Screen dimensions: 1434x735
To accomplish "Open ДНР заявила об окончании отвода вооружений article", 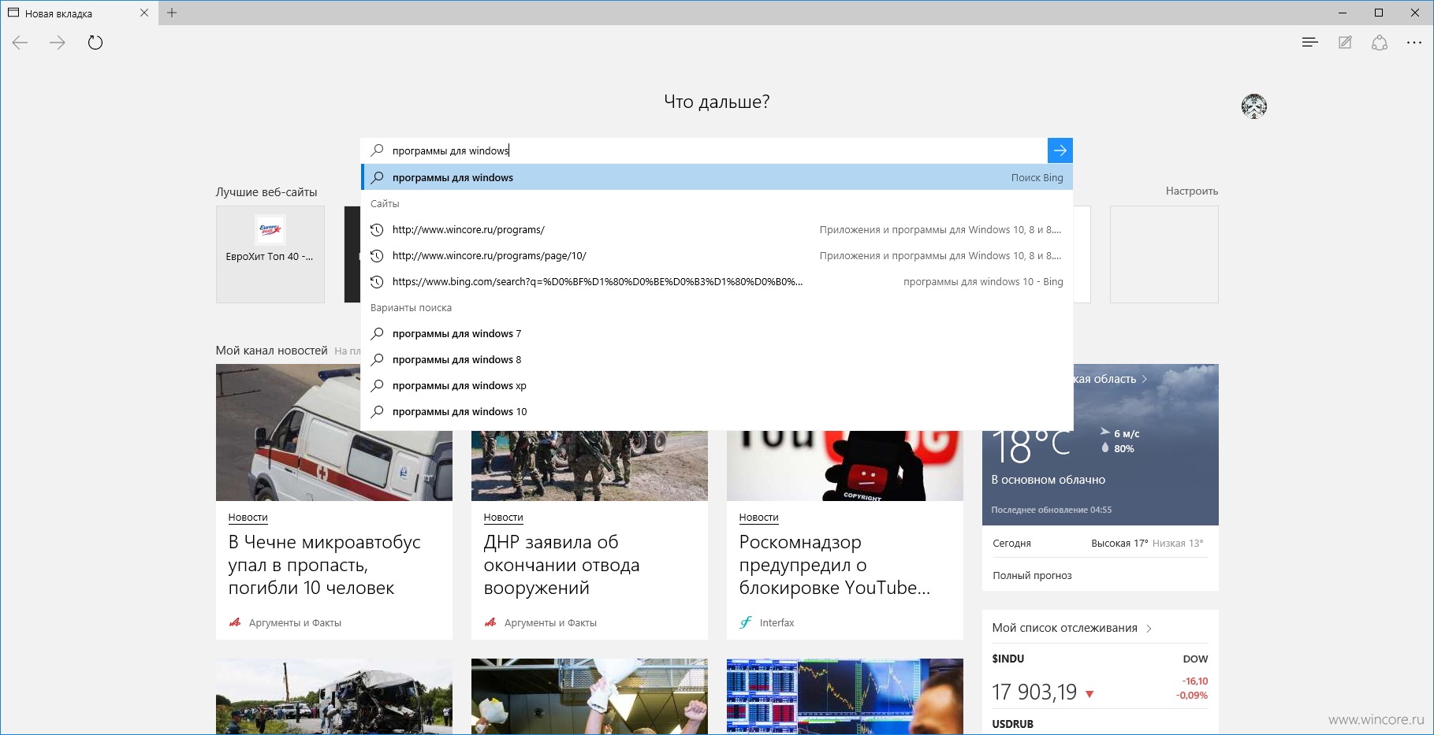I will (562, 565).
